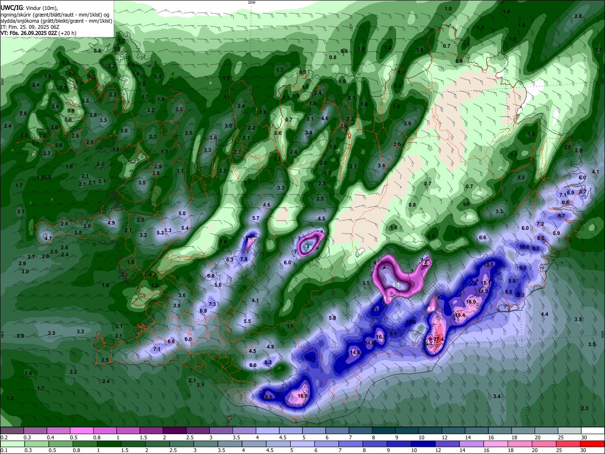This screenshot has height=454, width=605.
Task: Select the 7.2 precipitation value
Action: [x=540, y=224]
